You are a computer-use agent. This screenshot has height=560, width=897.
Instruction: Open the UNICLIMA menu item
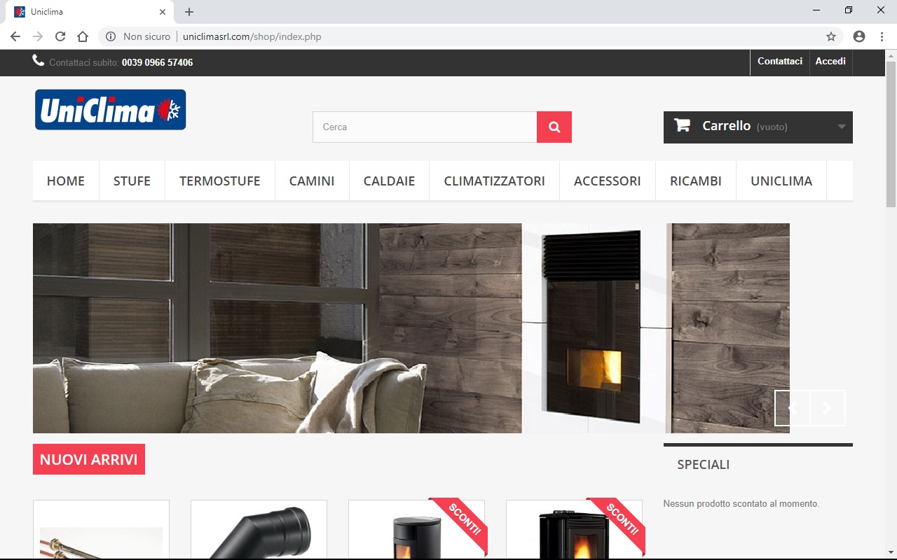pyautogui.click(x=781, y=181)
